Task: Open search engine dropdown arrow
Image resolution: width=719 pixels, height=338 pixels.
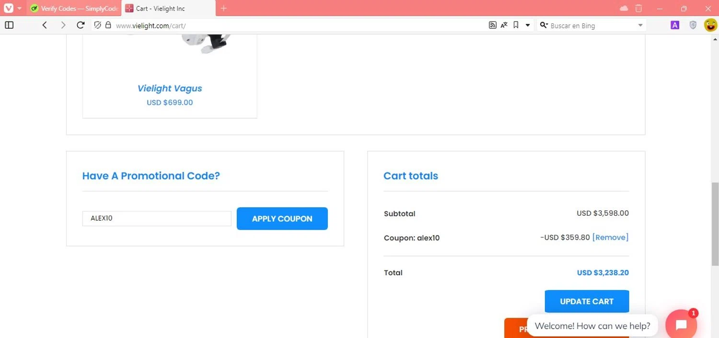Action: click(x=640, y=25)
